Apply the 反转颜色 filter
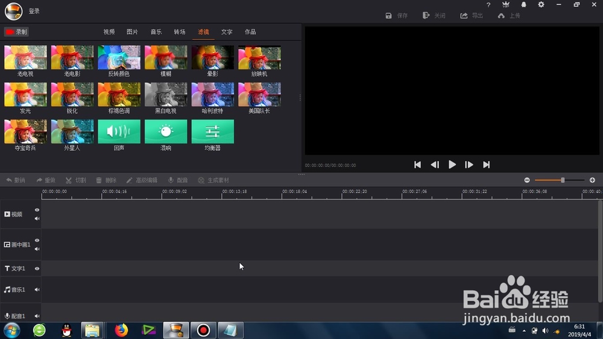Viewport: 603px width, 339px height. [x=119, y=57]
